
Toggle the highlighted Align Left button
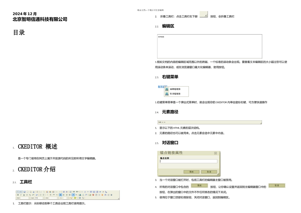point(61,195)
